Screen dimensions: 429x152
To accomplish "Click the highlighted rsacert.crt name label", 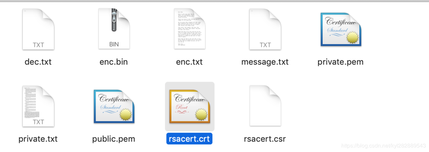I will tap(189, 139).
